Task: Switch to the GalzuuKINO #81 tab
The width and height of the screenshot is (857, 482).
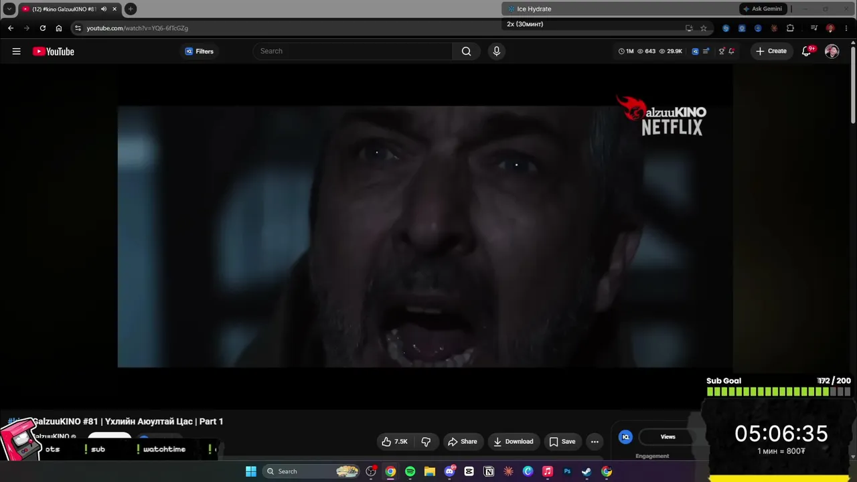Action: (x=64, y=9)
